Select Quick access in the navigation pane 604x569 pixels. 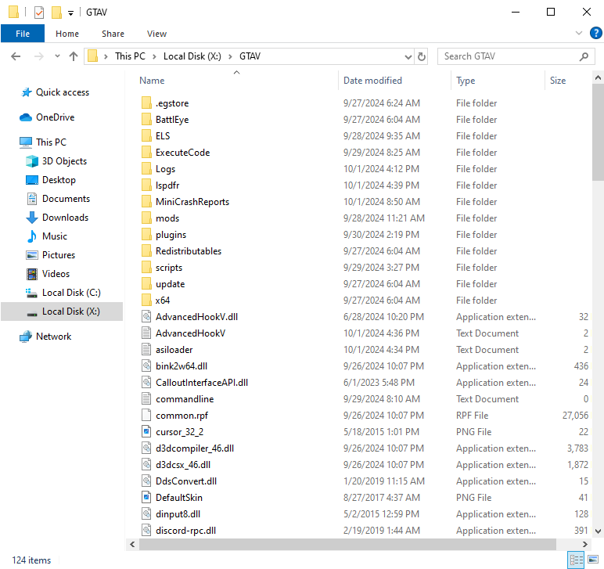point(63,92)
